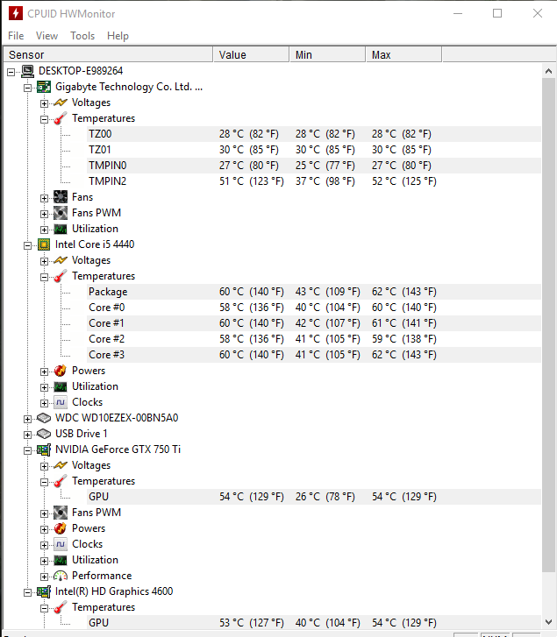Click the USB Drive 1 disk icon
557x637 pixels.
(x=44, y=434)
